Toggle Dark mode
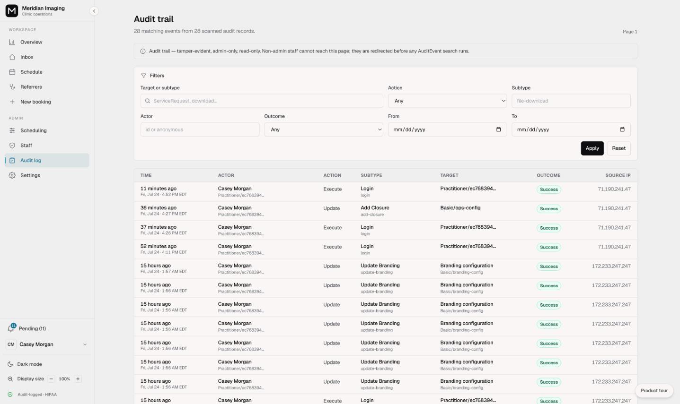Screen dimensions: 680x404 [x=47, y=364]
